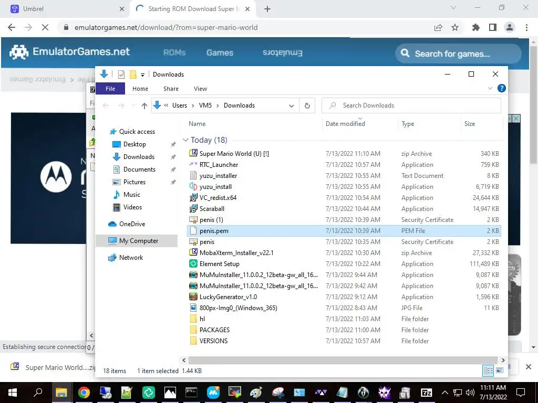Refresh the Downloads folder view

(307, 105)
